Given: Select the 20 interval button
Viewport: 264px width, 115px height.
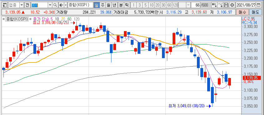Looking at the screenshot, I should point(157,5).
